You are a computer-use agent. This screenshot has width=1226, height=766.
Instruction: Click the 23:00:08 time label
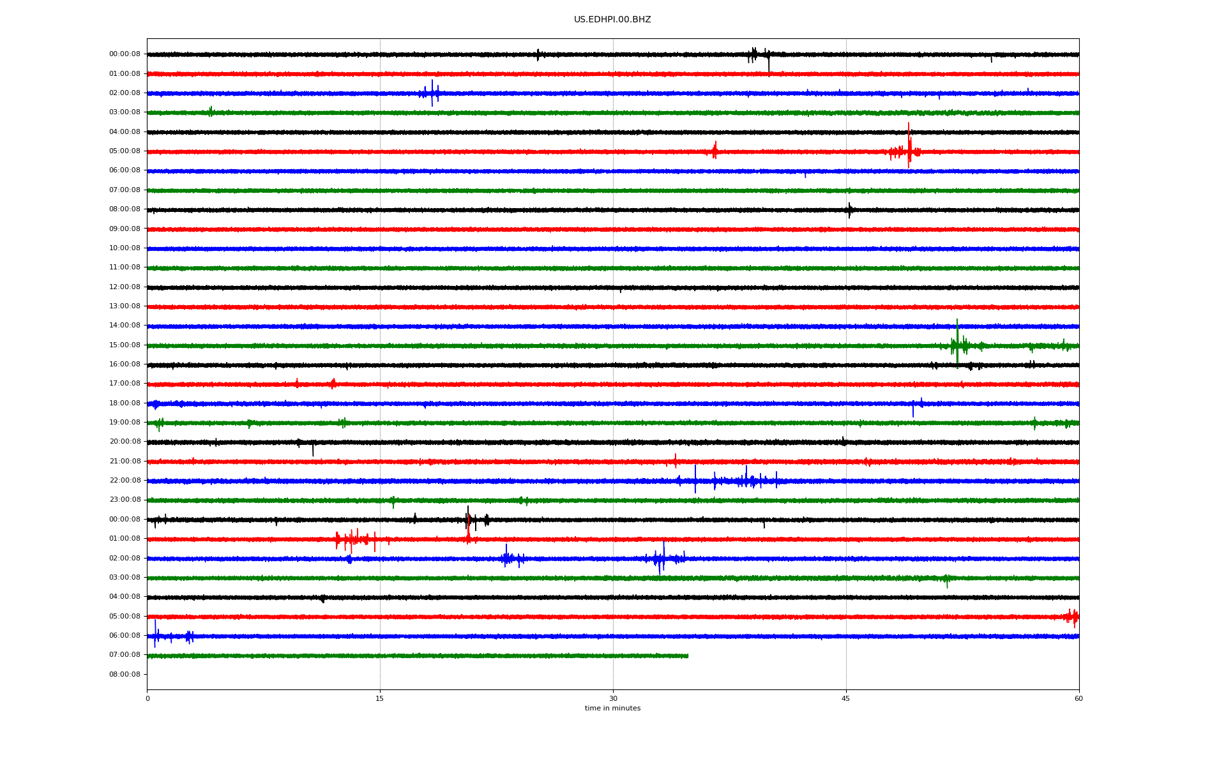pos(125,499)
